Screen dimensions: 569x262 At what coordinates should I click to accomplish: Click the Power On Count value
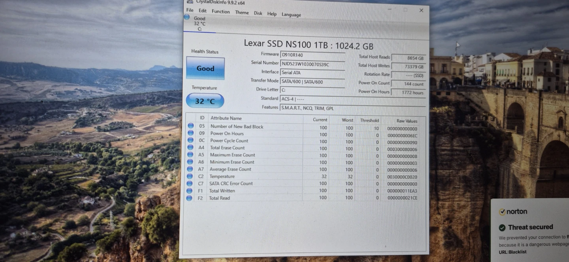pos(409,84)
